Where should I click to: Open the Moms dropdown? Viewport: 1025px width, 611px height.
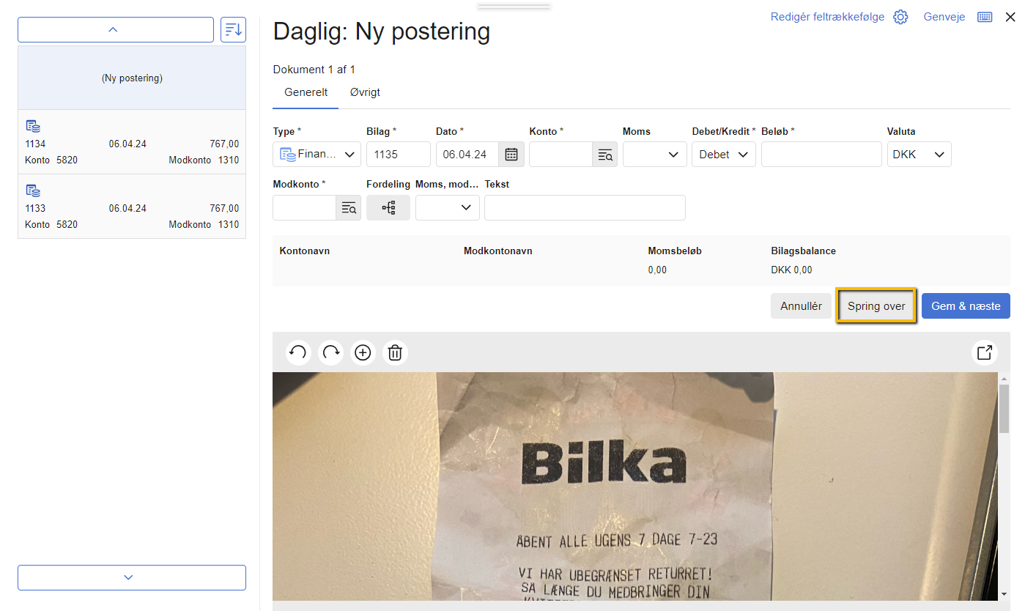click(x=654, y=154)
